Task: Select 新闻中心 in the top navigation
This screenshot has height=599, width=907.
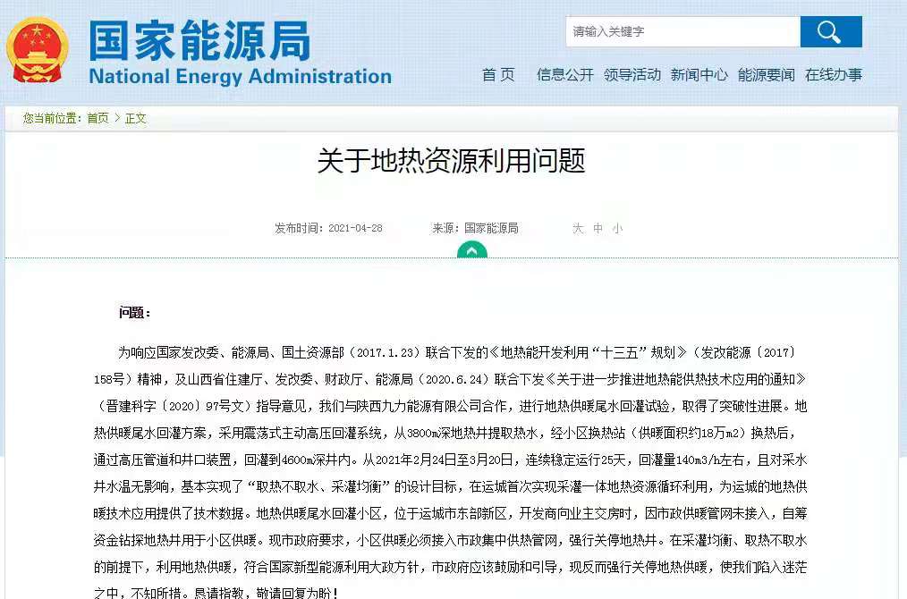Action: coord(699,75)
